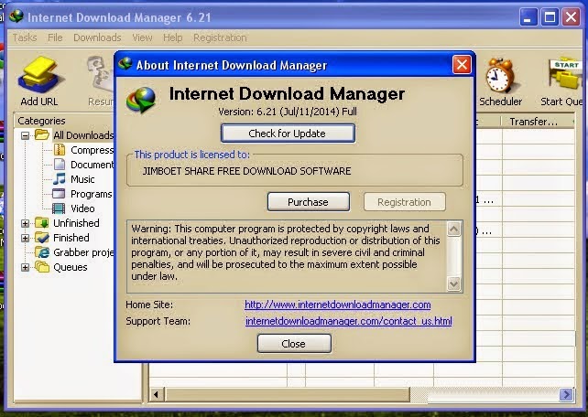Click the Close button in About dialog

point(294,344)
